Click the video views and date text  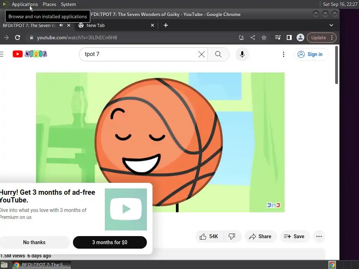[x=26, y=256]
